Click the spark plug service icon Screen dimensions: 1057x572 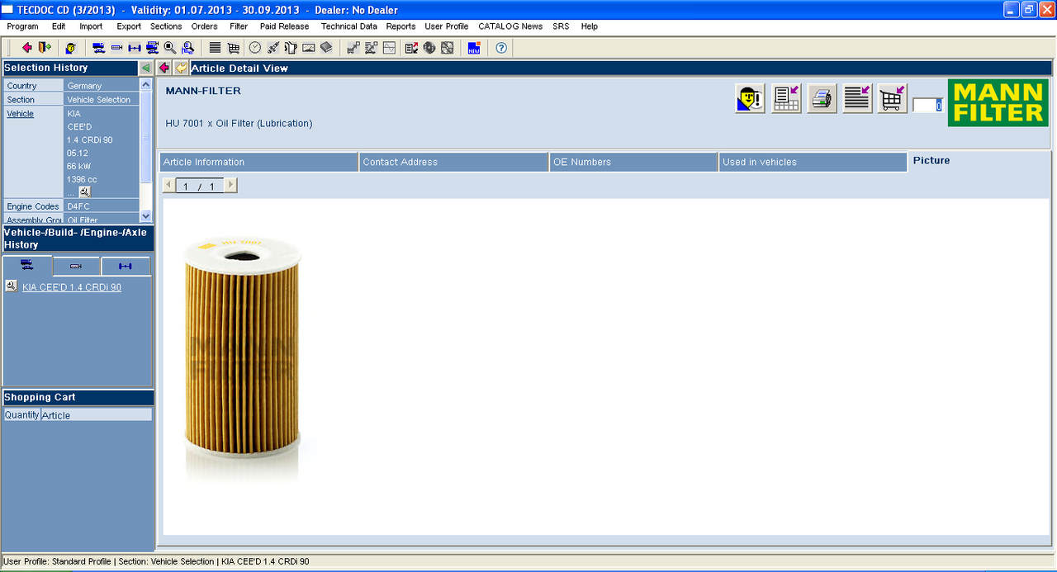(273, 47)
